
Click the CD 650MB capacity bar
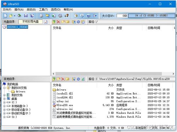pyautogui.click(x=151, y=16)
